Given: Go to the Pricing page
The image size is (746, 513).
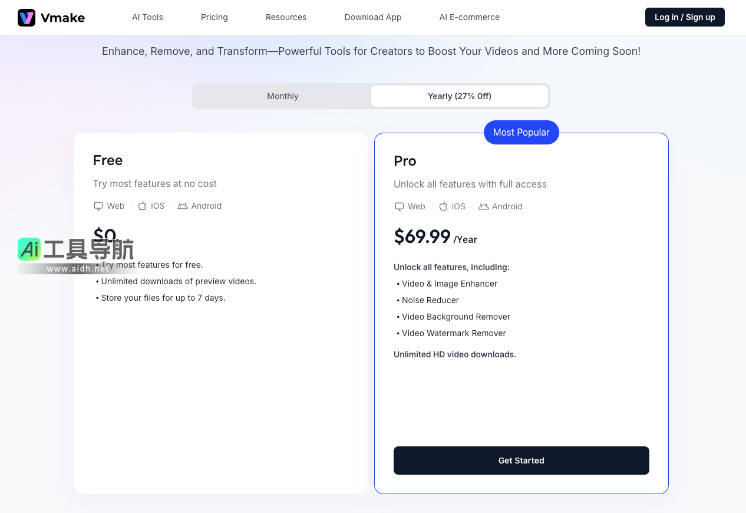Looking at the screenshot, I should [214, 17].
